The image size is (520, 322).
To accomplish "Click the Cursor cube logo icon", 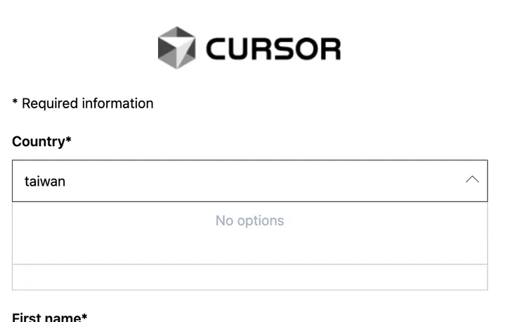I will (176, 48).
